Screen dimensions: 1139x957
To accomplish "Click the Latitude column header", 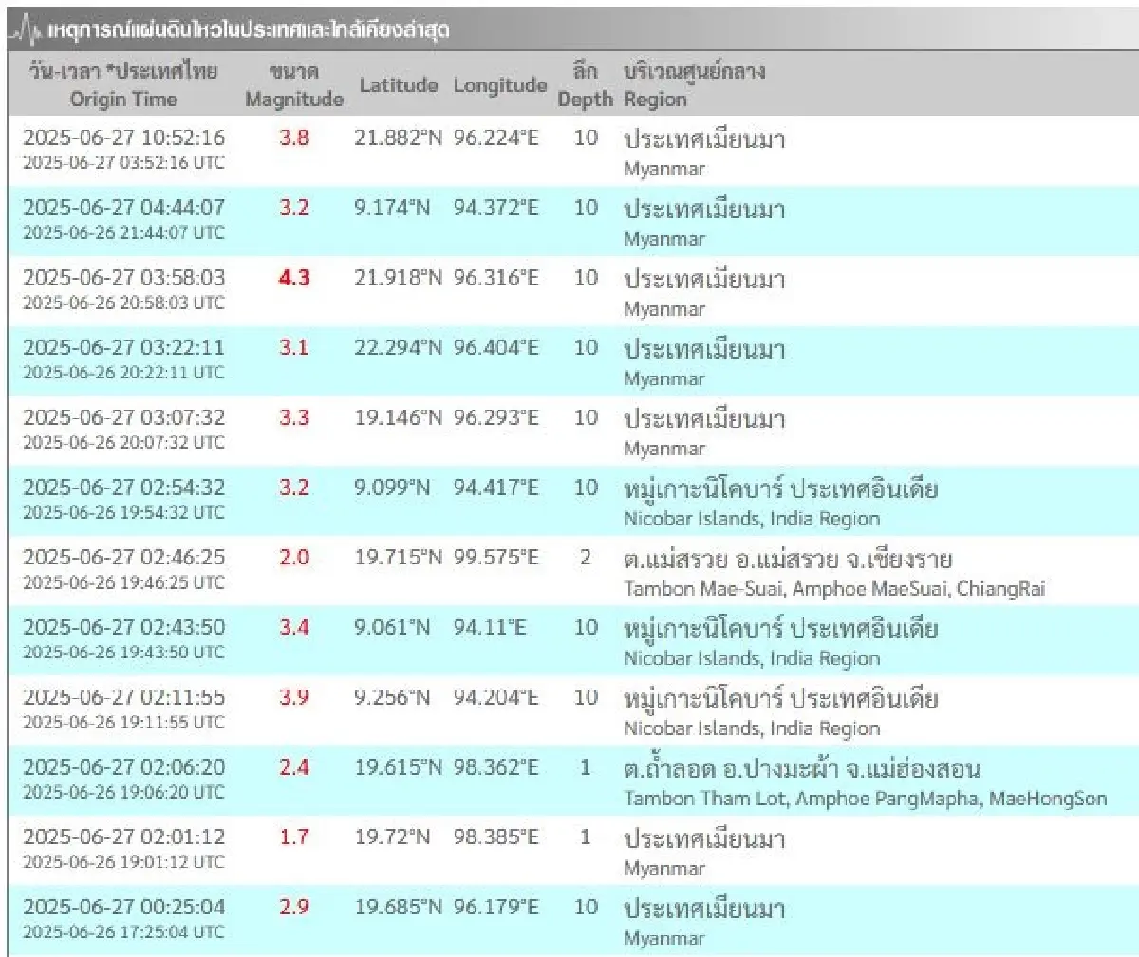I will (x=400, y=85).
